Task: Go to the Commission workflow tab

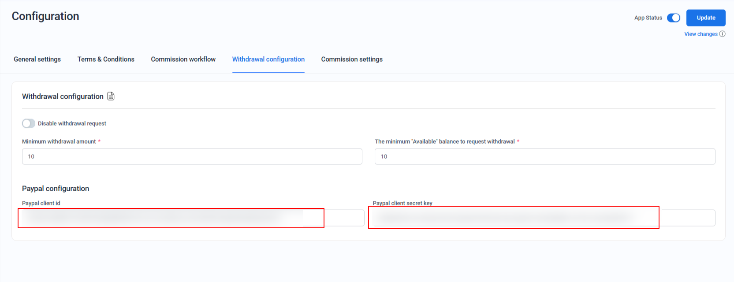Action: [x=183, y=59]
